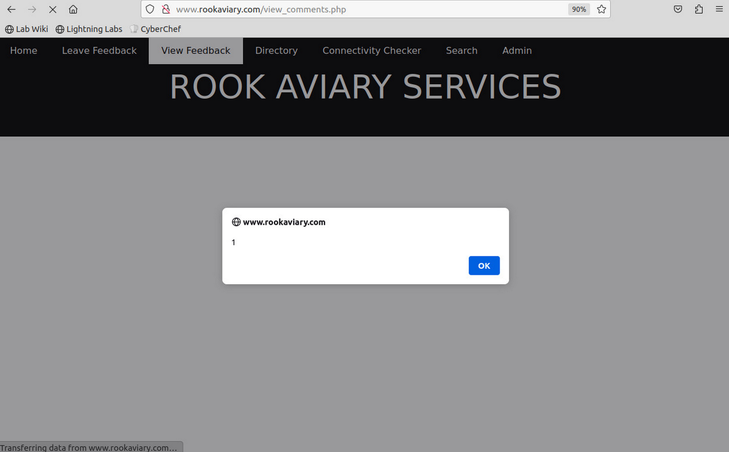Switch to the View Feedback tab
Image resolution: width=729 pixels, height=452 pixels.
(196, 51)
